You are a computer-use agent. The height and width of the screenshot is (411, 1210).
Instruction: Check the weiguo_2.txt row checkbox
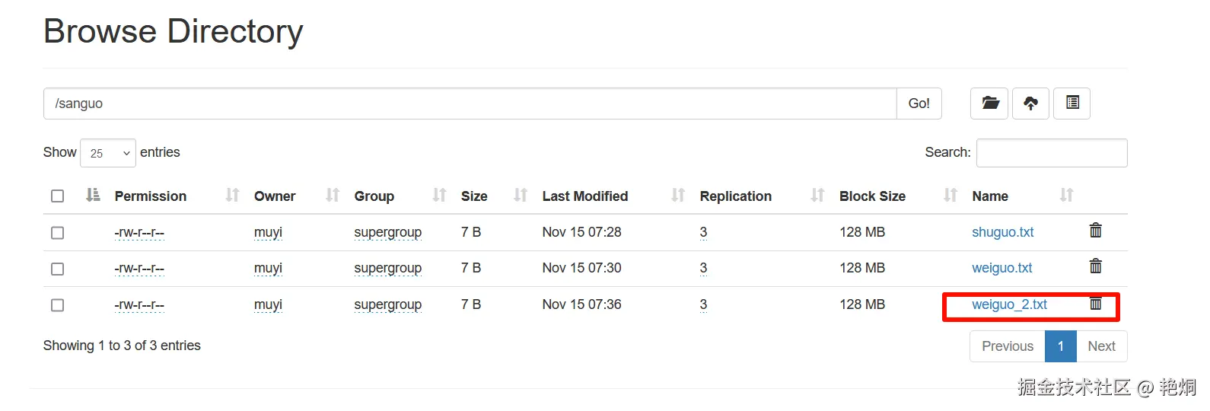click(57, 305)
